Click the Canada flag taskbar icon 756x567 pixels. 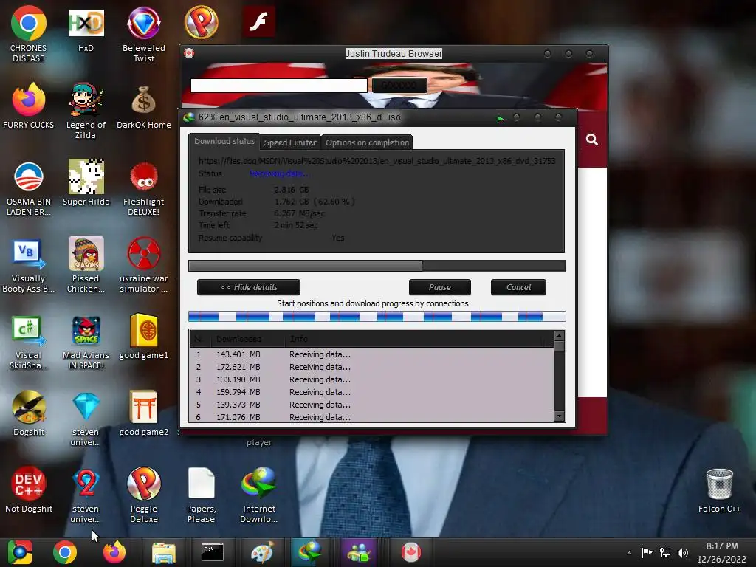(x=410, y=552)
